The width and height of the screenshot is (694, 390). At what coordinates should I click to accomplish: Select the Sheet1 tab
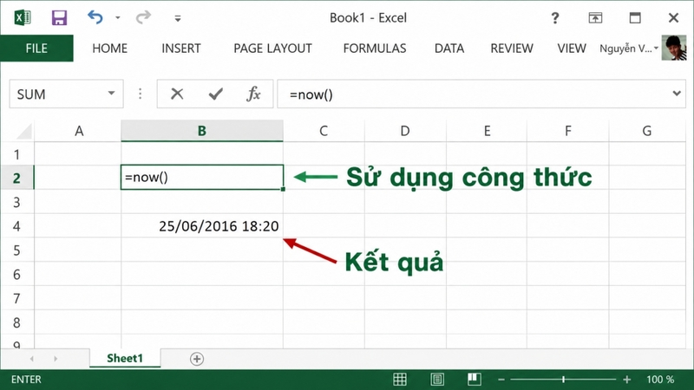coord(125,358)
